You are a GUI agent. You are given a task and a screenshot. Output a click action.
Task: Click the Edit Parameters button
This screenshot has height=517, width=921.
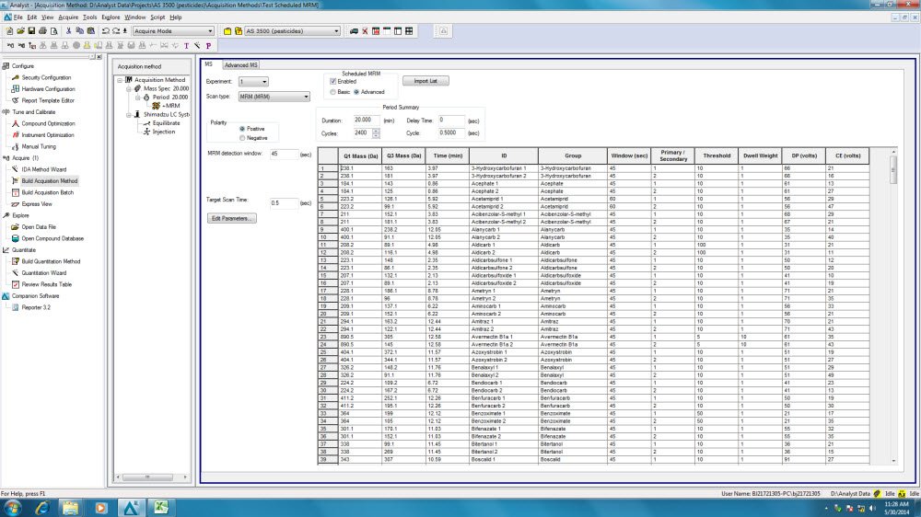232,218
